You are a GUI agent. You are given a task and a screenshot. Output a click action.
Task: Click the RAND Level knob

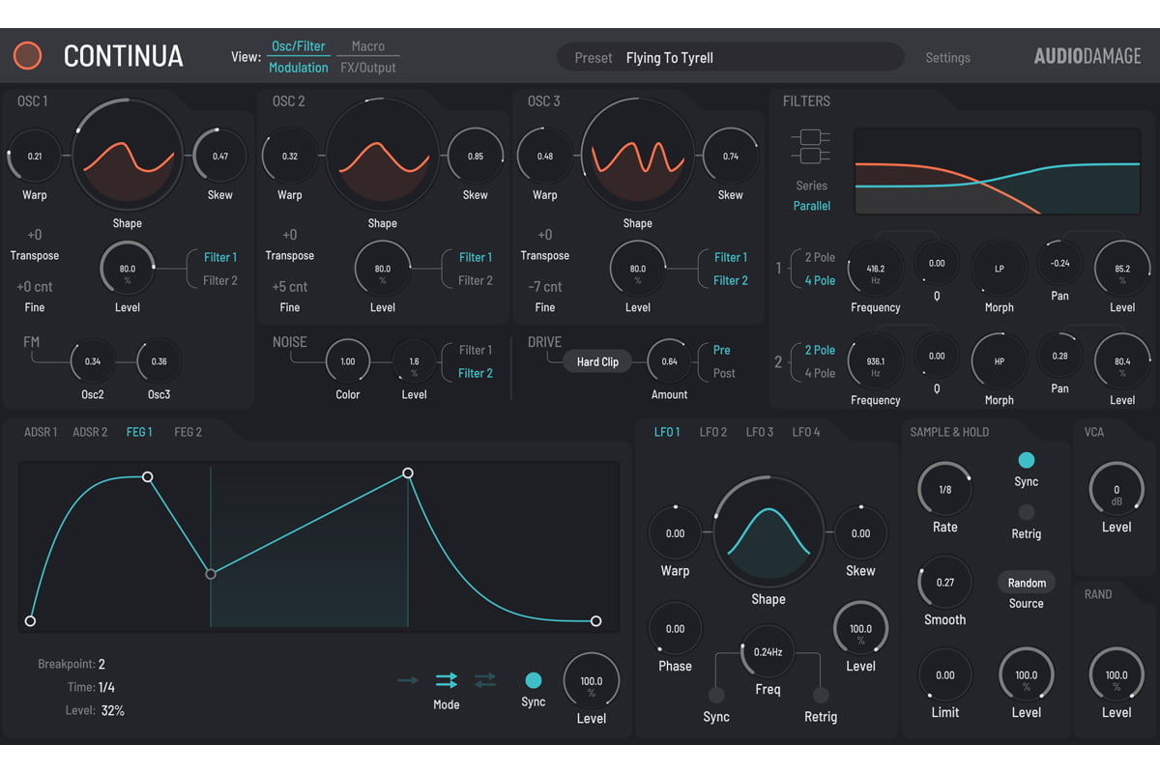pos(1116,675)
